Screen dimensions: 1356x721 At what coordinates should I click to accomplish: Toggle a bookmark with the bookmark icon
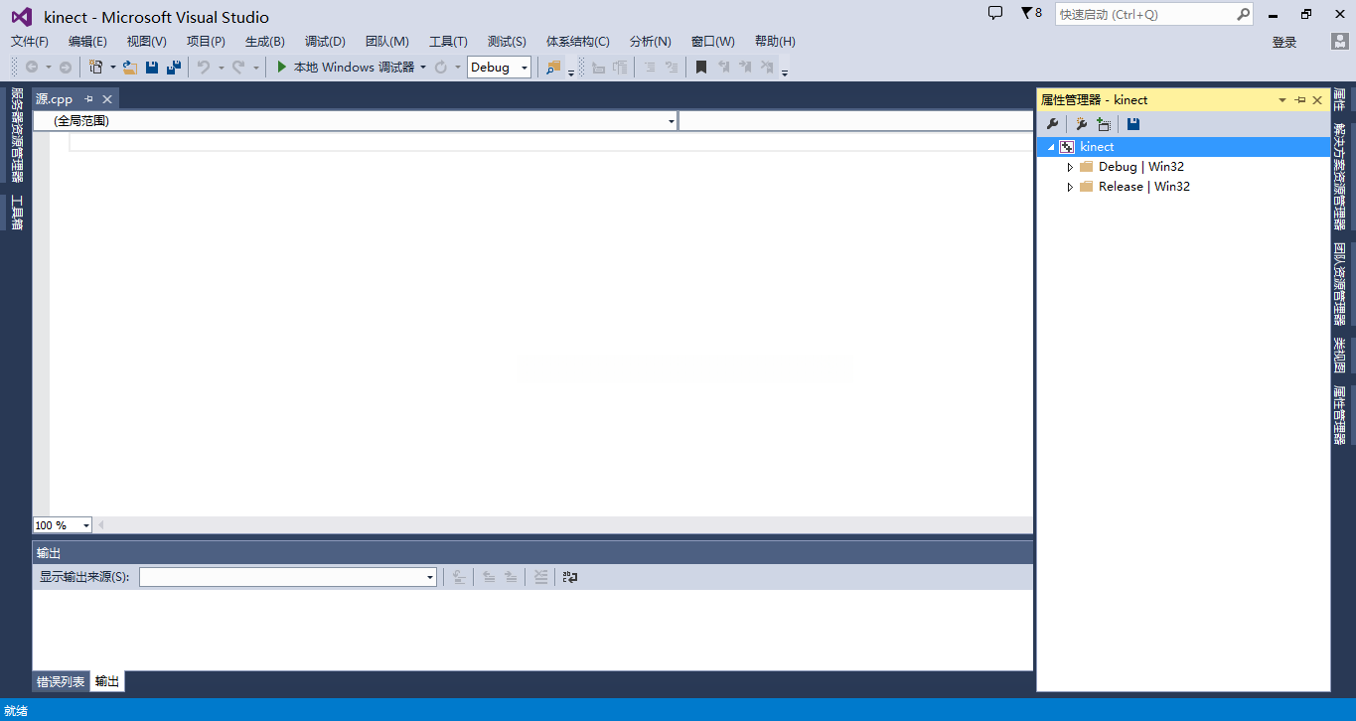pos(701,68)
